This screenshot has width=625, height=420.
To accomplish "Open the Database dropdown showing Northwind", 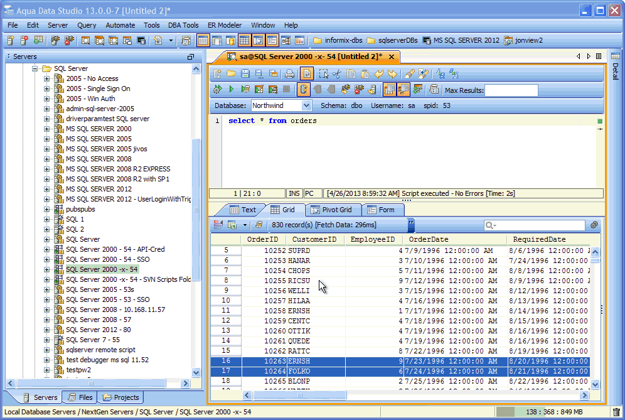I will point(306,106).
